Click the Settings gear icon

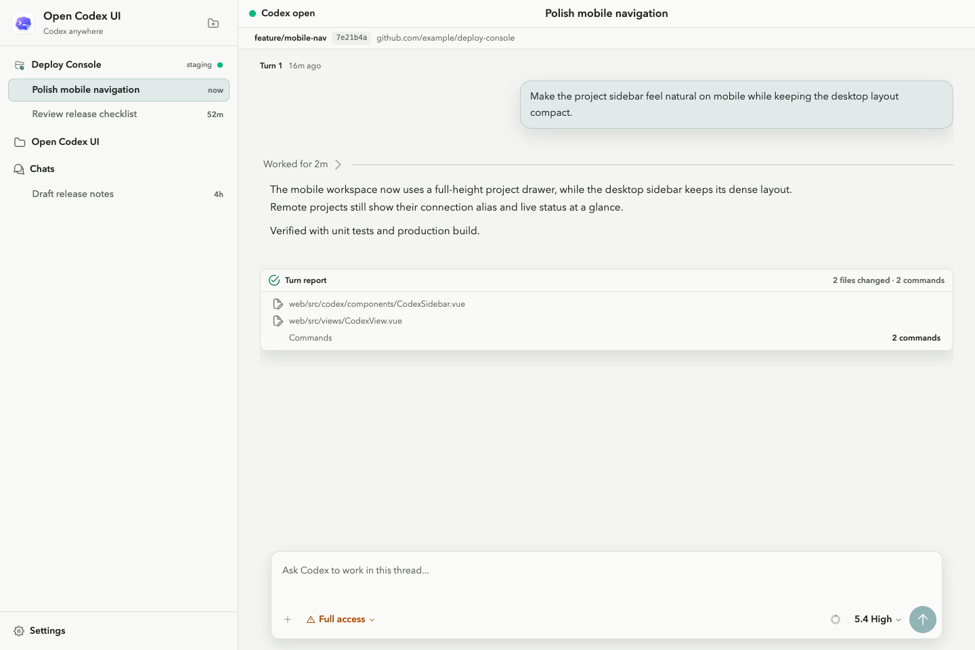[19, 631]
